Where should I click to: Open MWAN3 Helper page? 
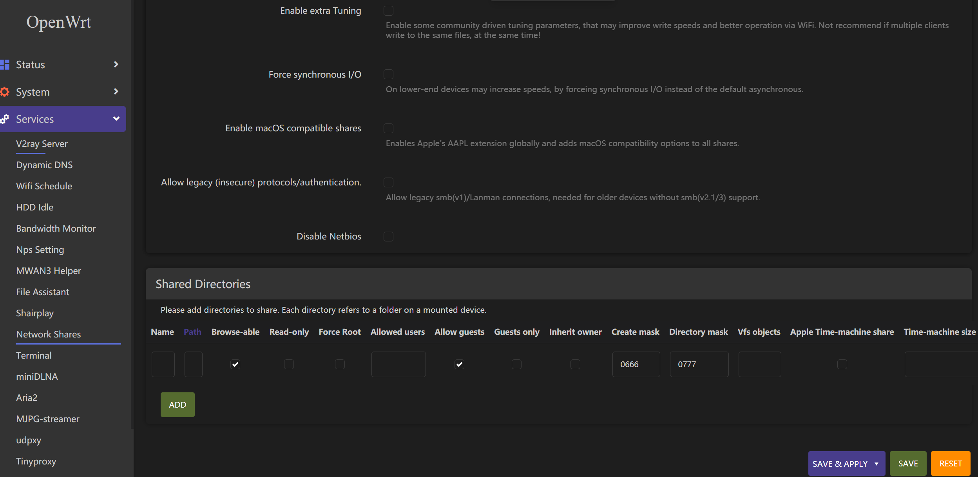tap(49, 271)
